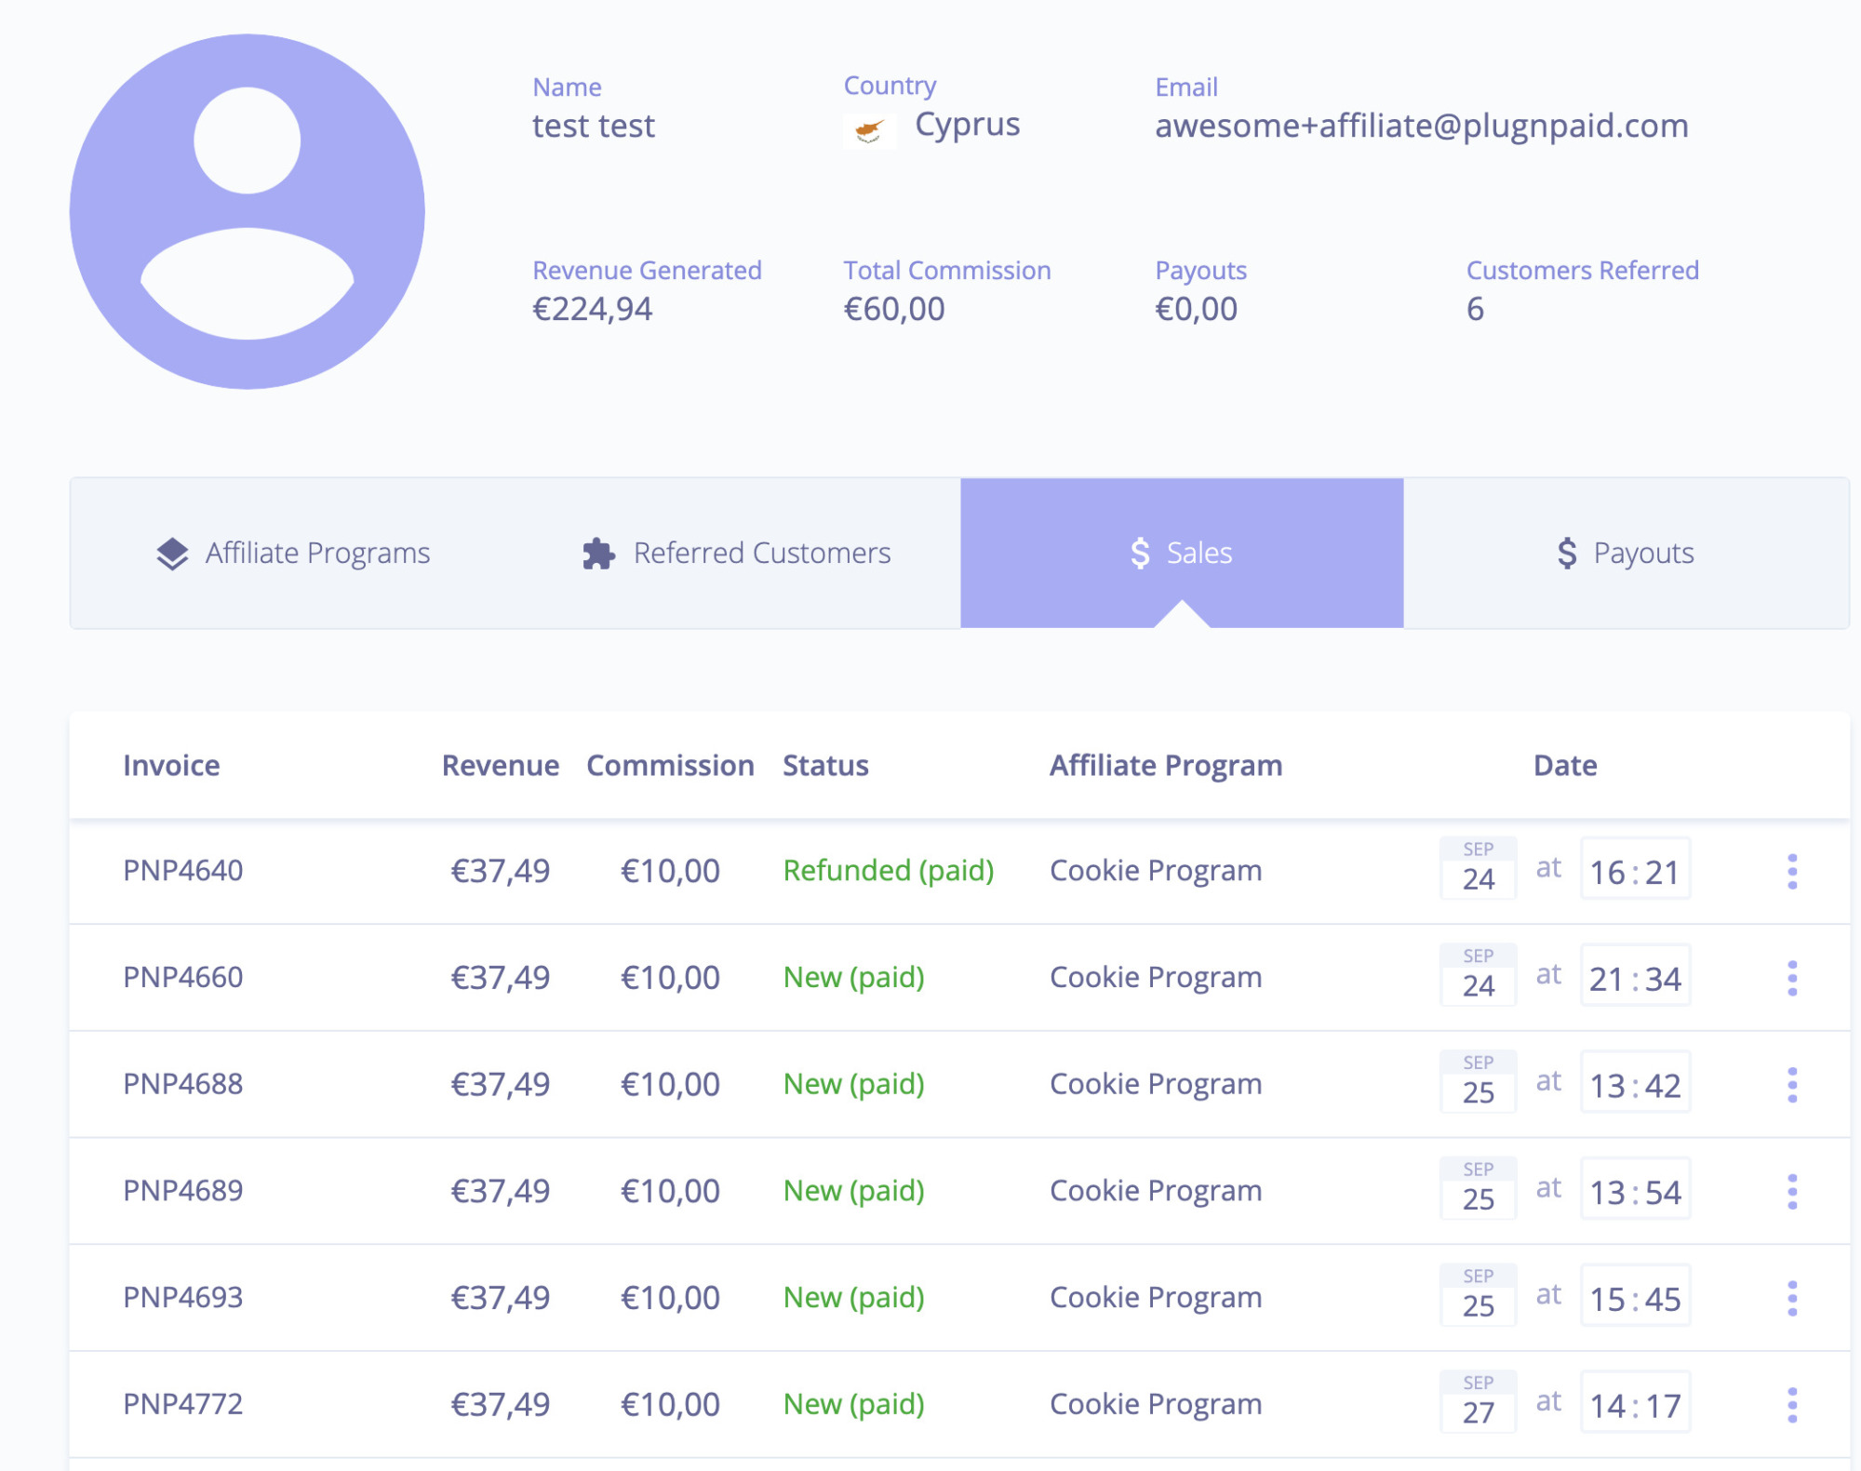This screenshot has height=1471, width=1861.
Task: Open three-dot menu for invoice PNP4688
Action: [x=1791, y=1085]
